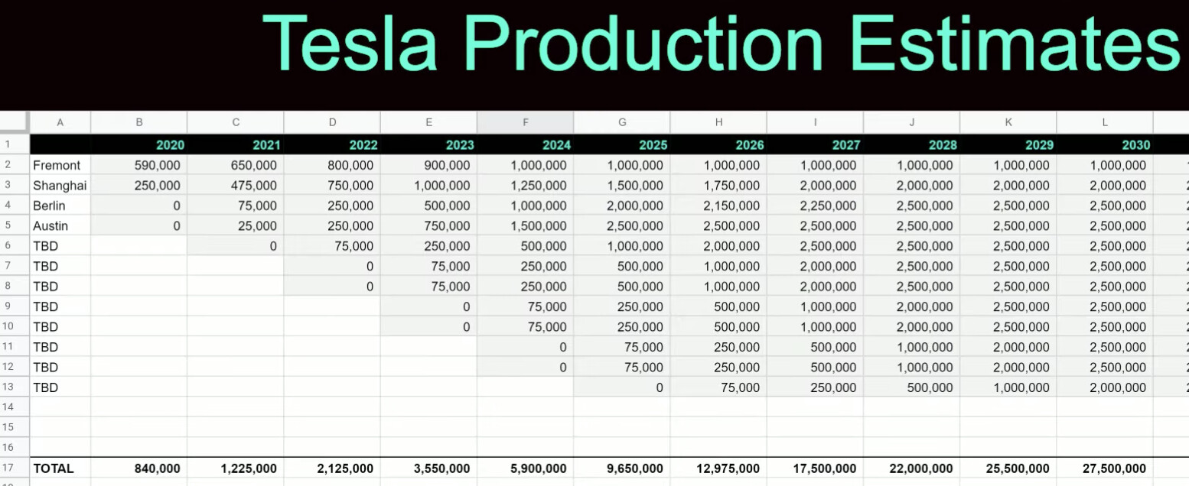The width and height of the screenshot is (1189, 486).
Task: Click total 2025 value 9,650,000
Action: point(622,468)
